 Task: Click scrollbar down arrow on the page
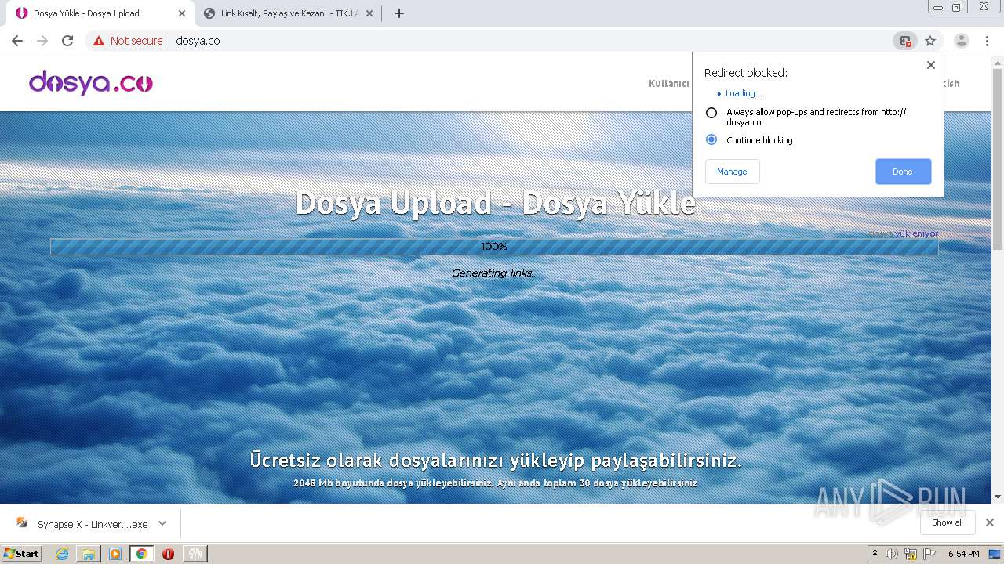point(998,497)
